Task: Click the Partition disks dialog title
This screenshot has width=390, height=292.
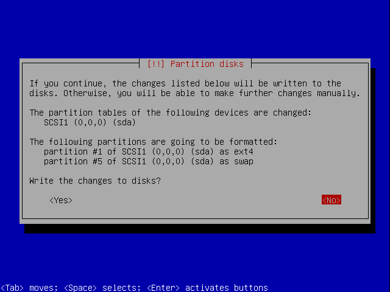Action: [195, 64]
